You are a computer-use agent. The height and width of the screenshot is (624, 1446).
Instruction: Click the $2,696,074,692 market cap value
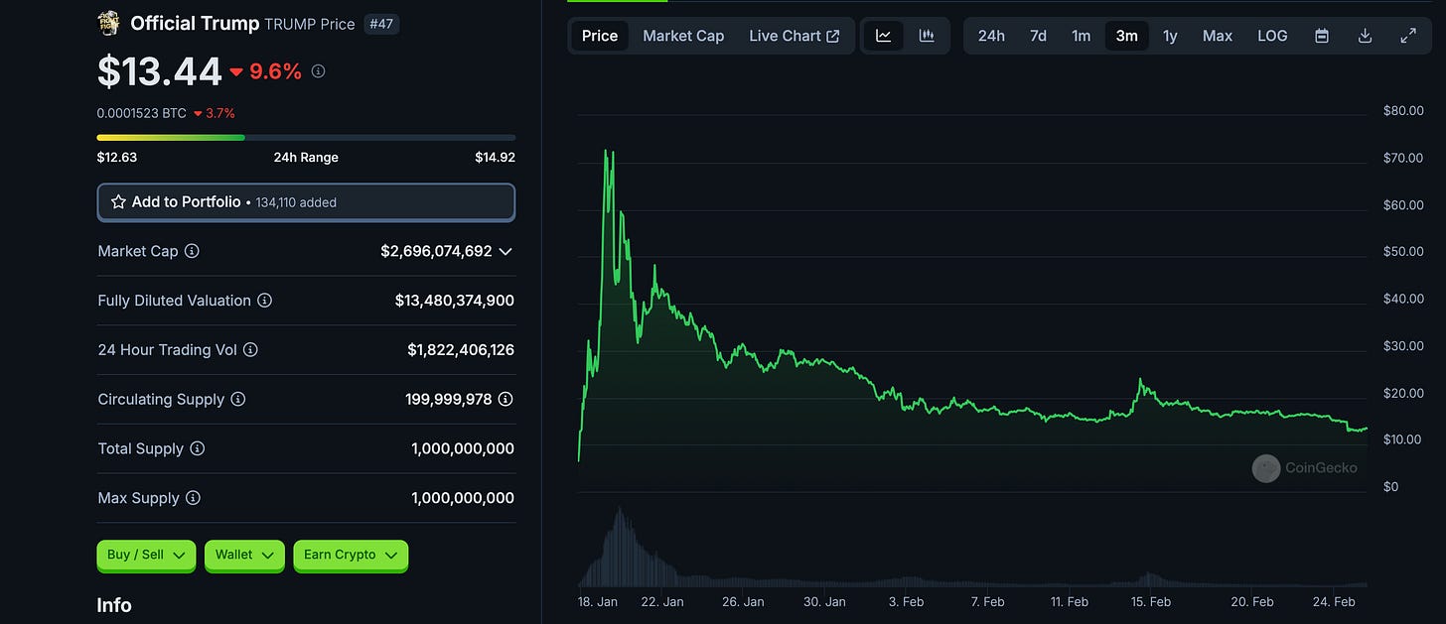point(436,251)
